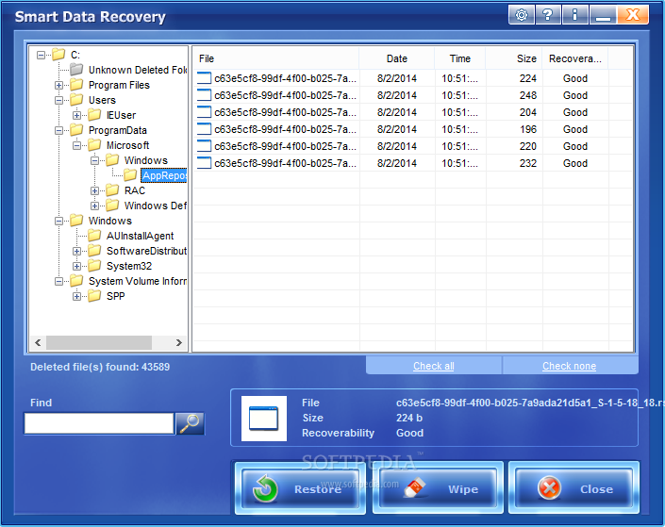This screenshot has height=527, width=665.
Task: Click the IEUser folder icon
Action: 94,114
